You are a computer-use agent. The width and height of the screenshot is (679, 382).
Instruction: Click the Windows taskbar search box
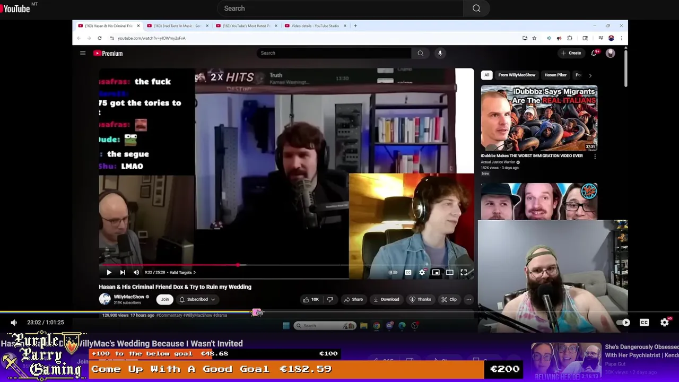(325, 326)
